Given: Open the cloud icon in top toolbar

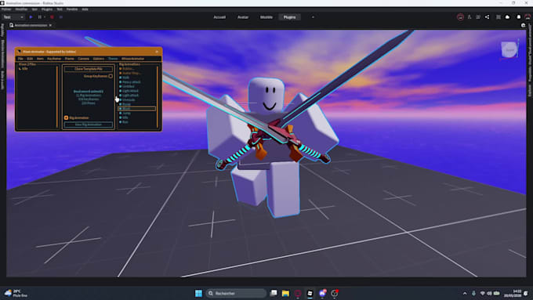Looking at the screenshot, I should 507,17.
